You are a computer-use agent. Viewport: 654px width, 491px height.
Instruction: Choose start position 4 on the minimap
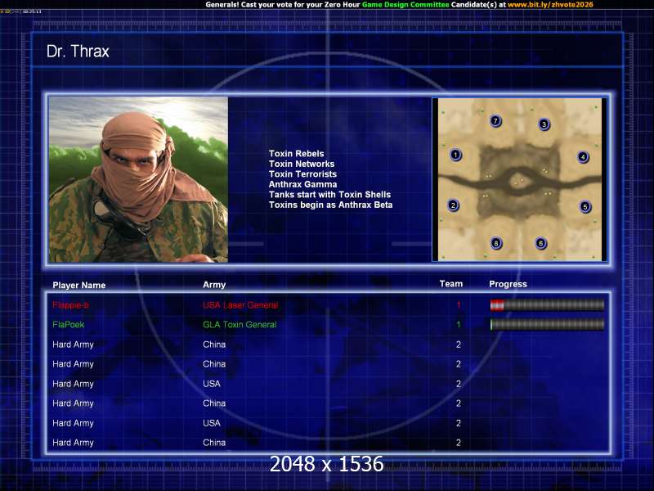click(x=583, y=157)
